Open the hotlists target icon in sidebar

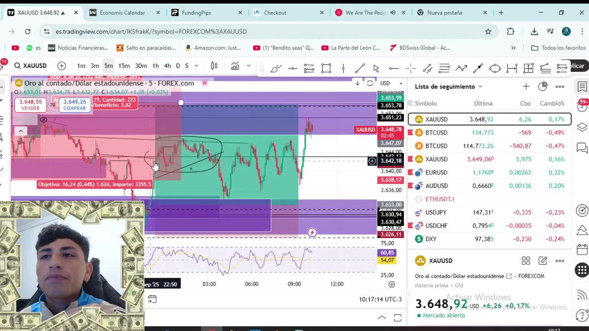pos(583,211)
